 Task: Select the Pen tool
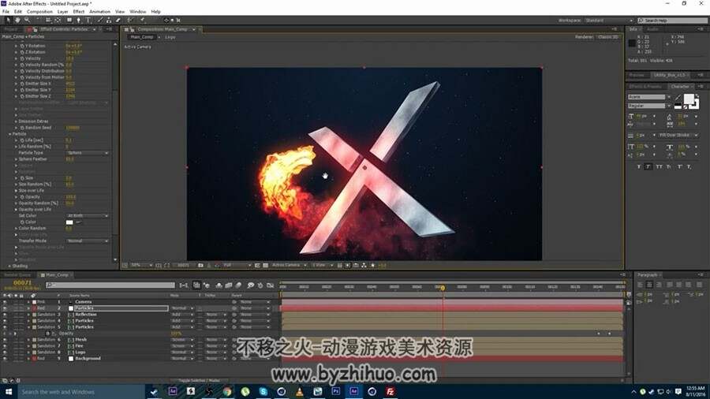coord(78,21)
